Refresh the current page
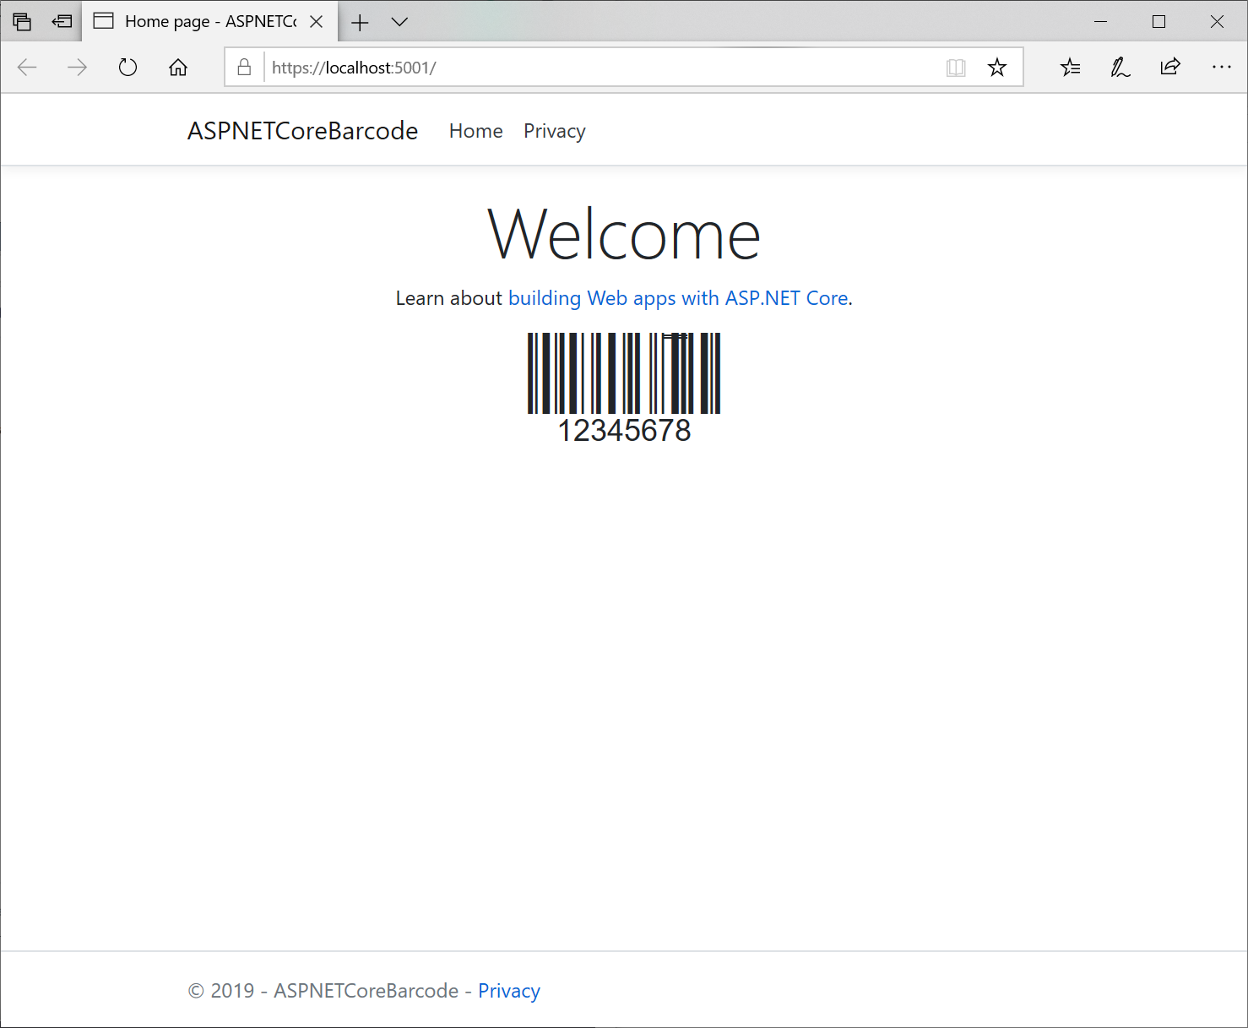Viewport: 1248px width, 1028px height. [x=128, y=68]
